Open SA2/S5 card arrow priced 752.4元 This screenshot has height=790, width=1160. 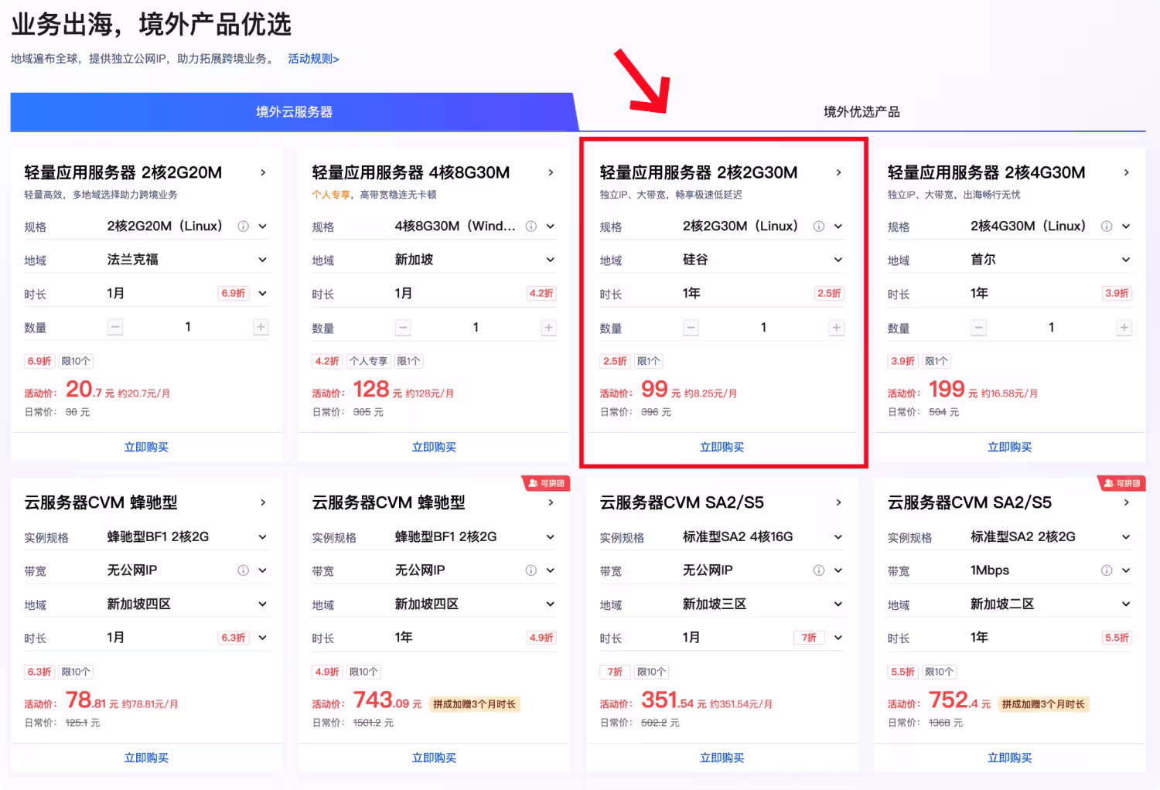tap(1126, 502)
